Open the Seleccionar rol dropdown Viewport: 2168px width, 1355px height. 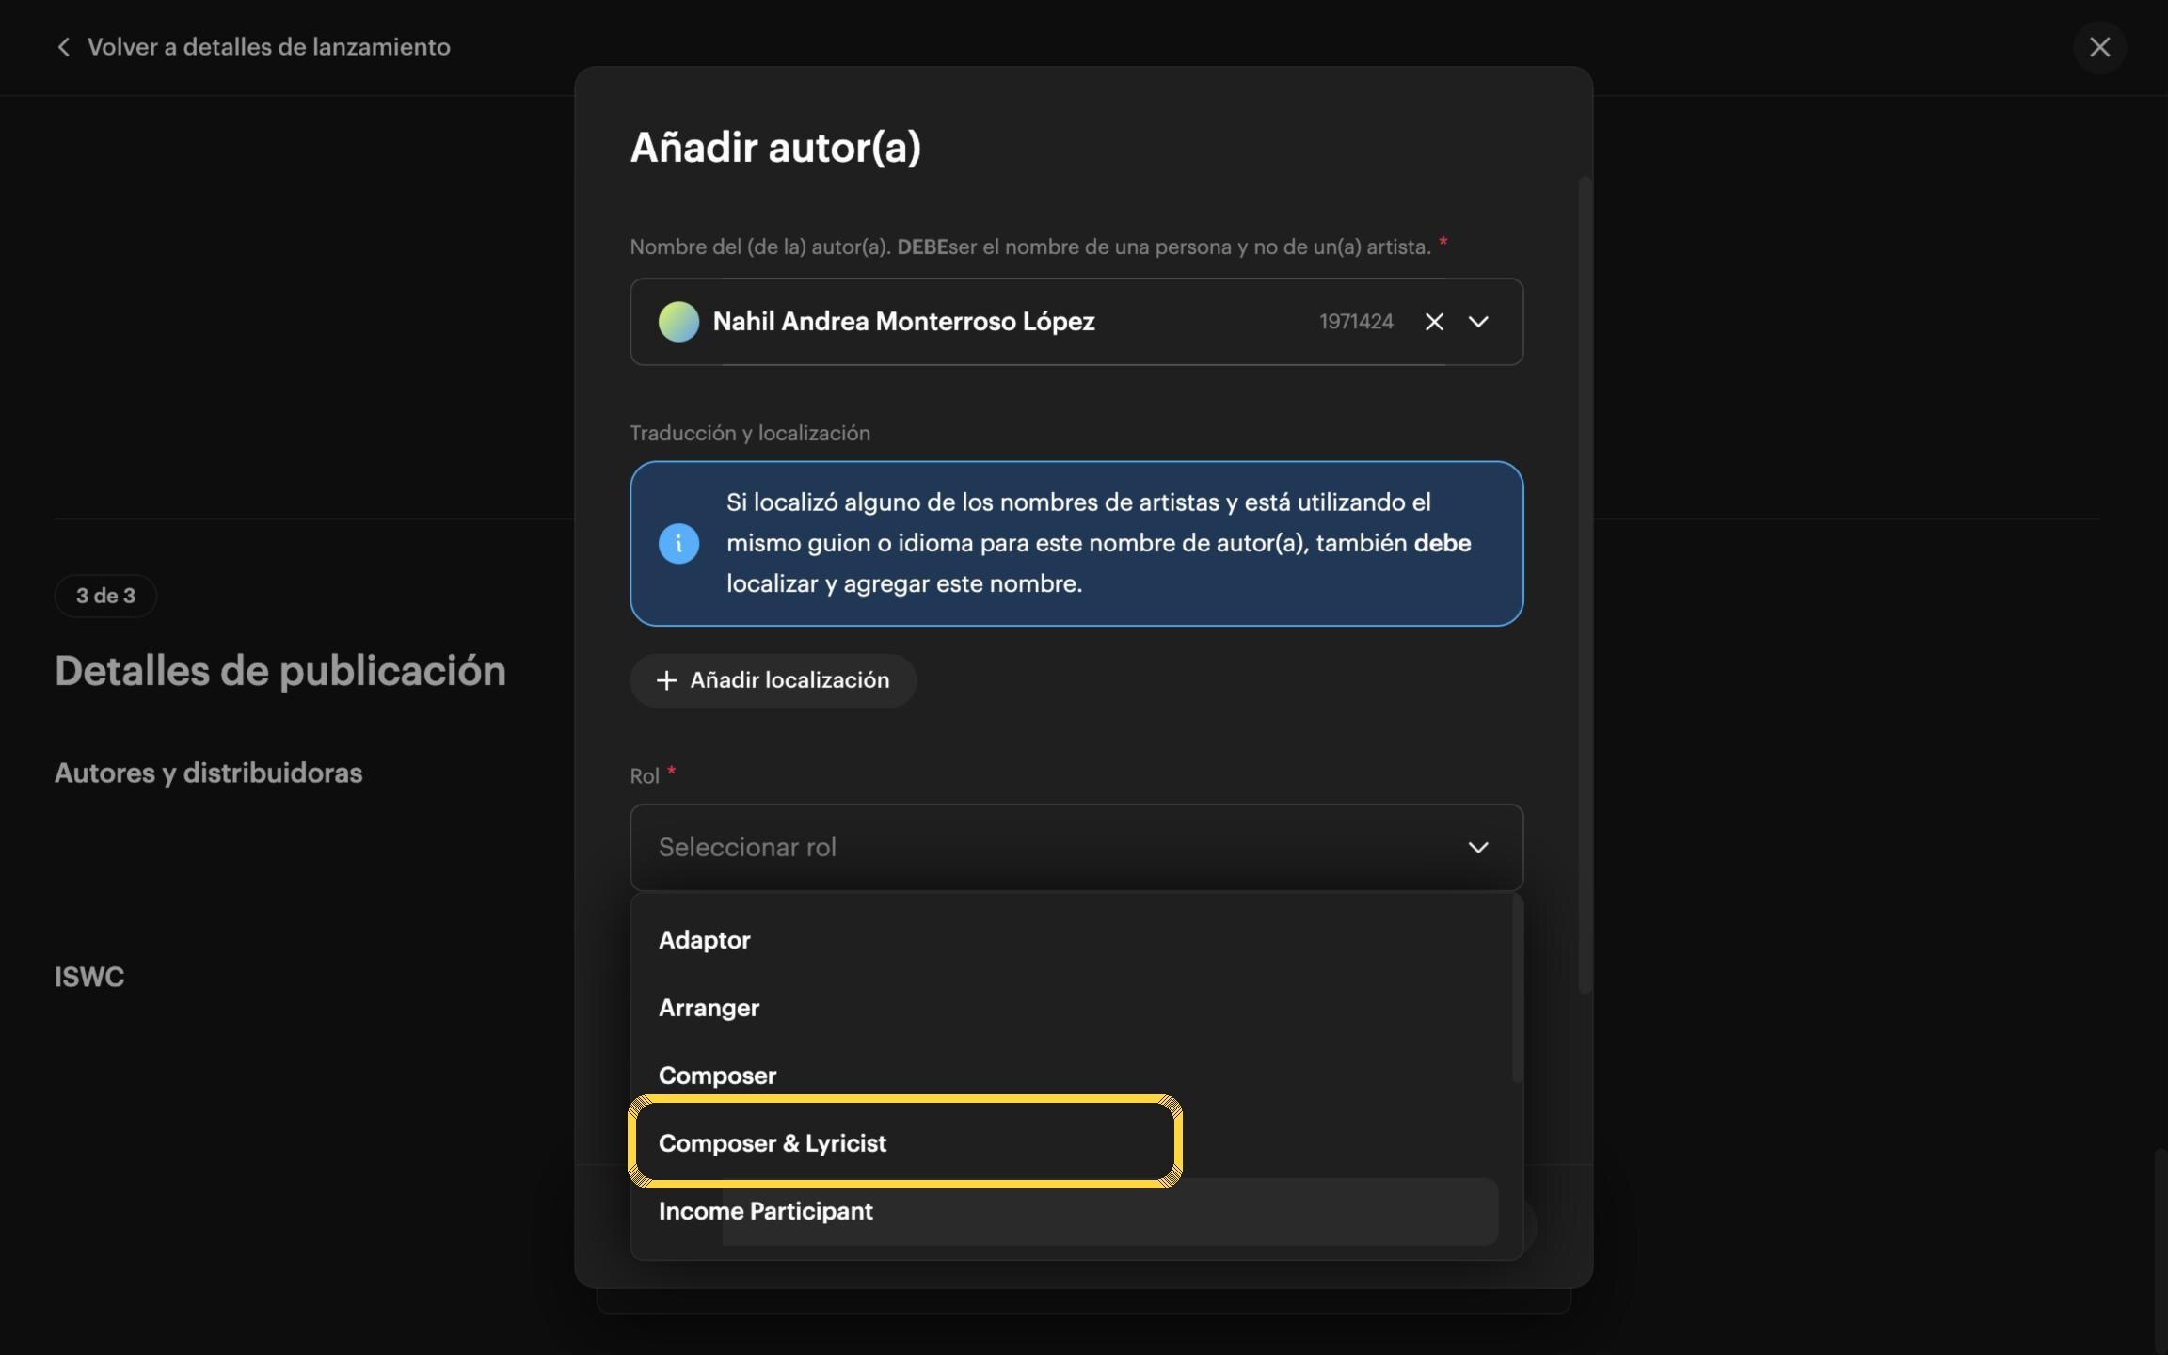coord(1076,847)
